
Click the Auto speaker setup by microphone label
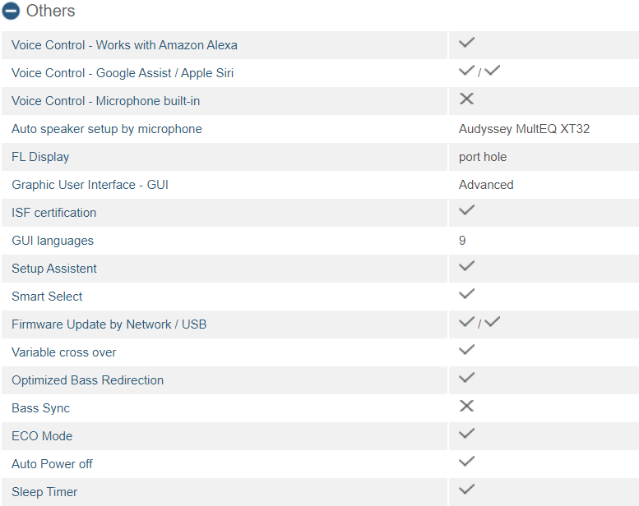(x=107, y=129)
